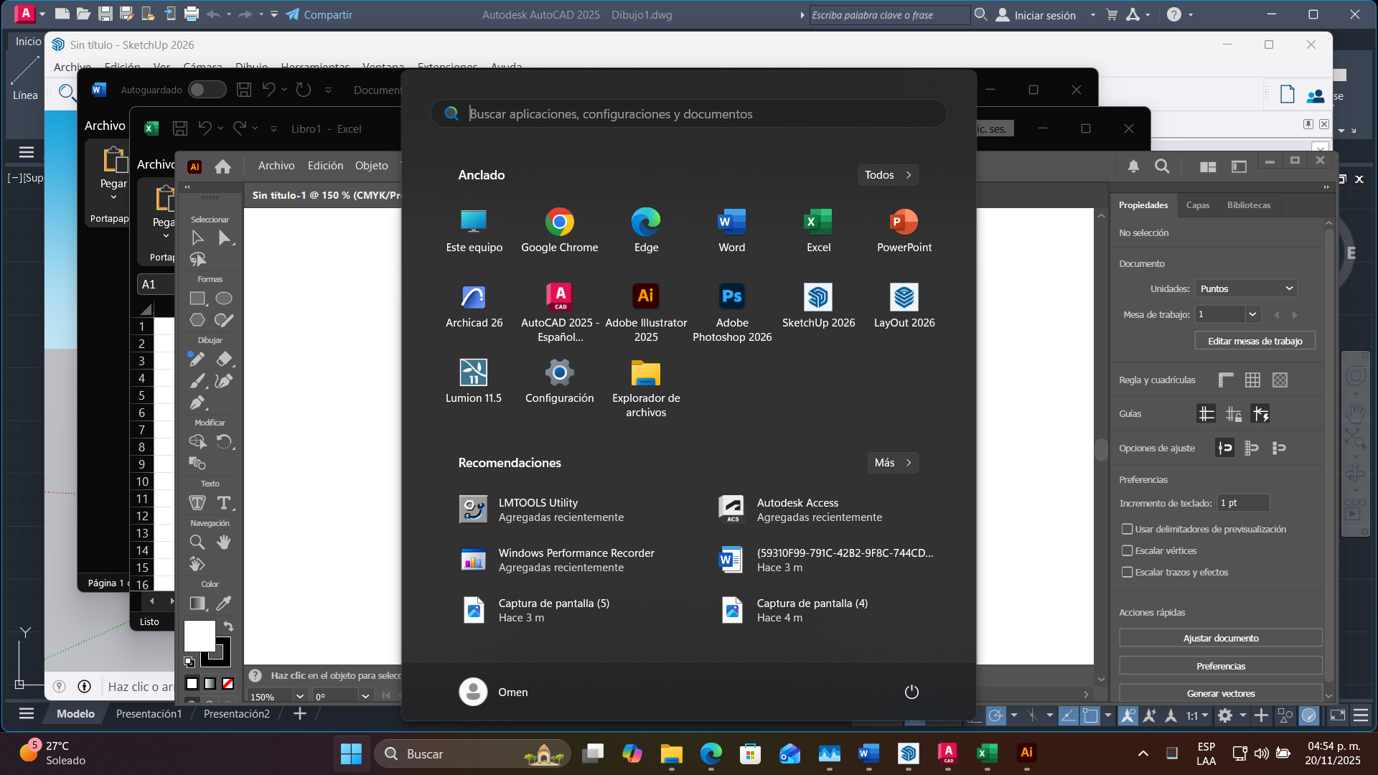Image resolution: width=1378 pixels, height=775 pixels.
Task: Choose the Type tool in Illustrator
Action: (224, 503)
